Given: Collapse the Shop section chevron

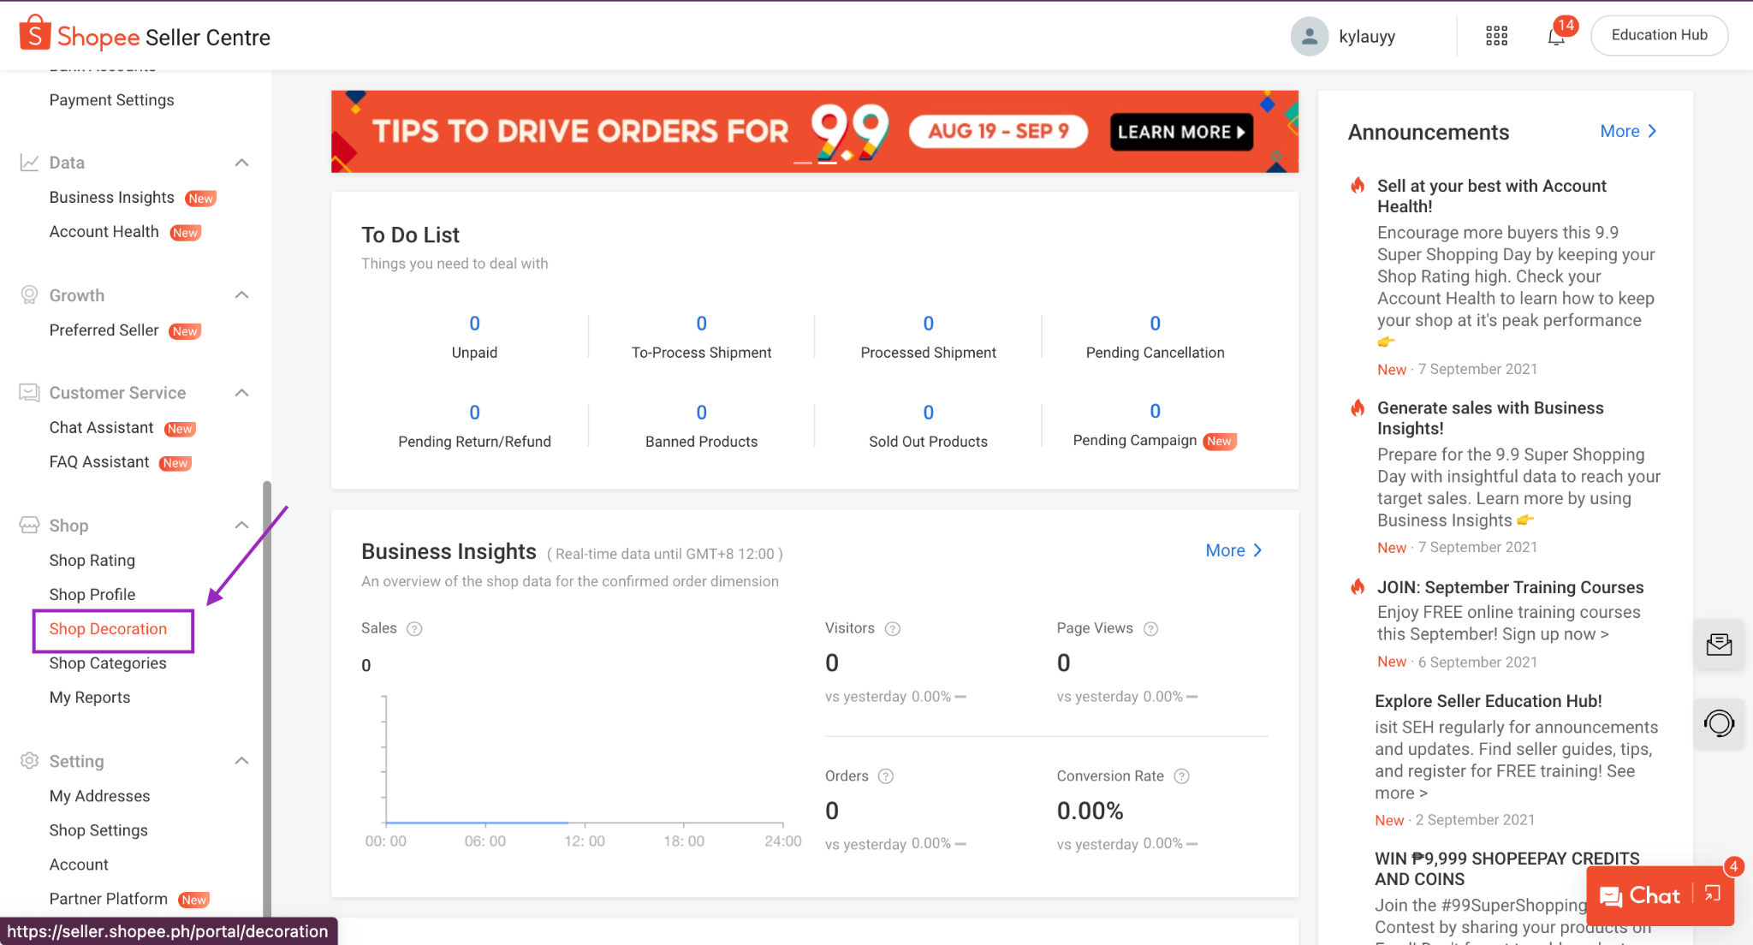Looking at the screenshot, I should pos(241,526).
